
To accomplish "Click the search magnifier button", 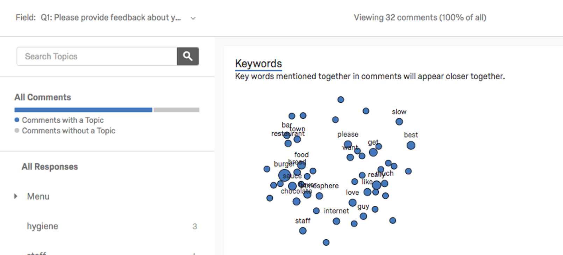I will click(188, 56).
